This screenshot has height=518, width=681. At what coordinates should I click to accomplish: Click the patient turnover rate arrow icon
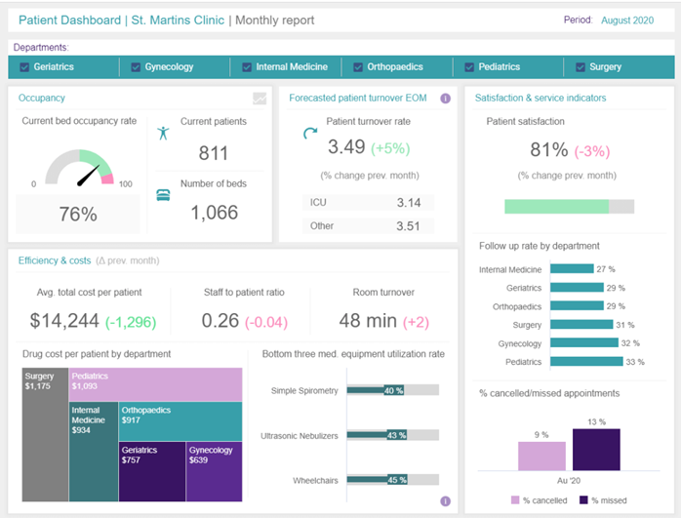[310, 134]
